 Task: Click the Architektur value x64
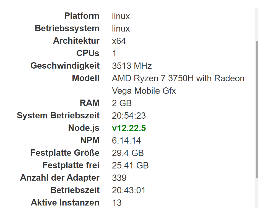119,41
